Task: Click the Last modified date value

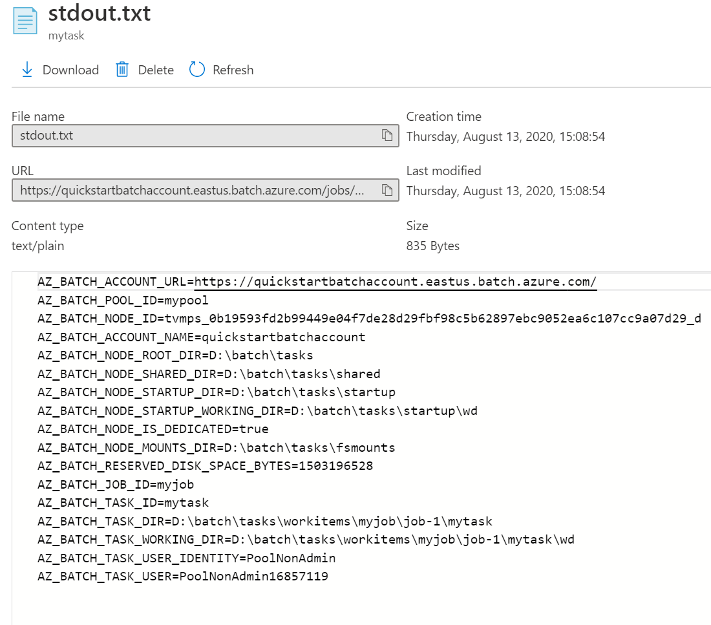Action: pos(505,191)
